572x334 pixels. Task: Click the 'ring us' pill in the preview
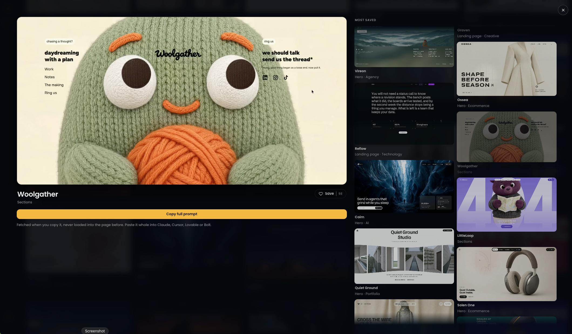269,41
